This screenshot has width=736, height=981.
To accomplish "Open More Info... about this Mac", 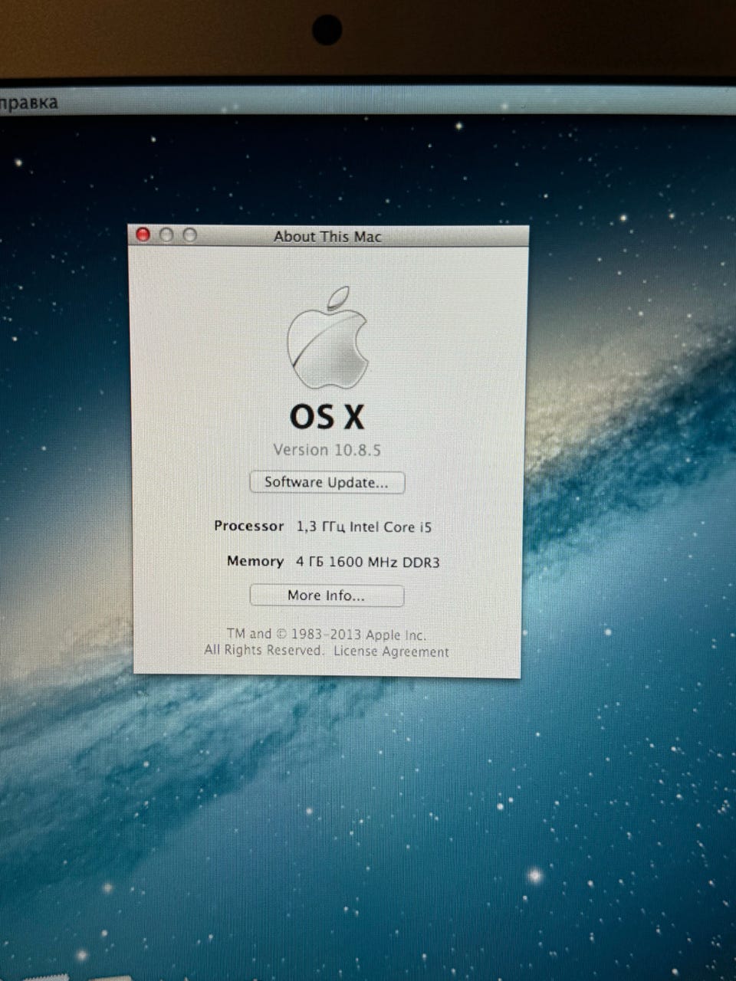I will tap(327, 595).
